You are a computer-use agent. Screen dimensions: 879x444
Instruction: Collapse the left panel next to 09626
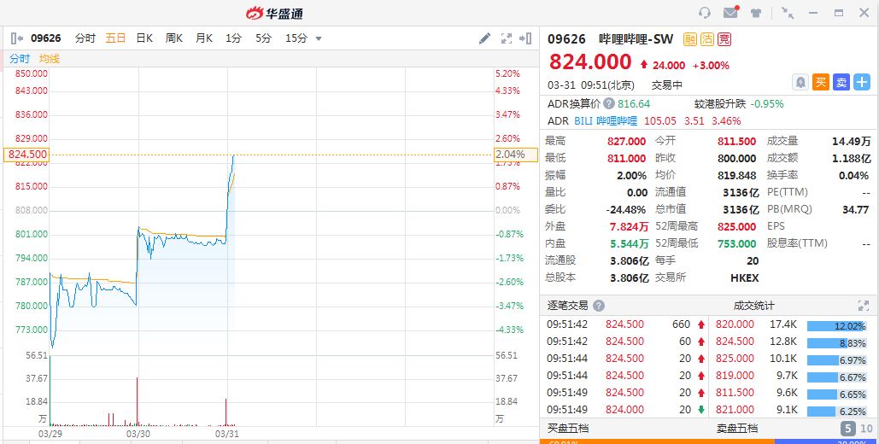coord(16,38)
